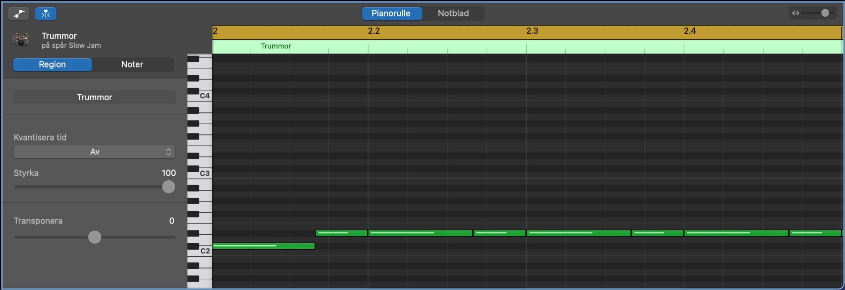Viewport: 845px width, 290px height.
Task: Open the Kvantisera tid dropdown
Action: [94, 152]
